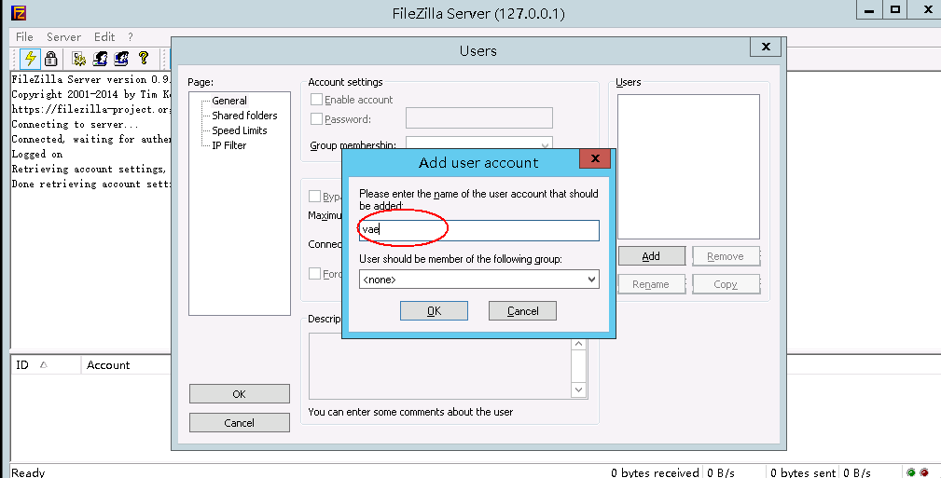Select Shared folders in the Page tree
The height and width of the screenshot is (478, 941).
click(x=244, y=116)
